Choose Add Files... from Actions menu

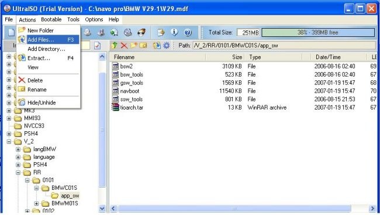click(48, 40)
